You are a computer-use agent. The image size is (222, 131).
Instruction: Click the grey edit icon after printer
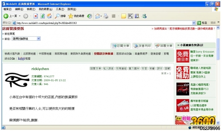(113, 16)
